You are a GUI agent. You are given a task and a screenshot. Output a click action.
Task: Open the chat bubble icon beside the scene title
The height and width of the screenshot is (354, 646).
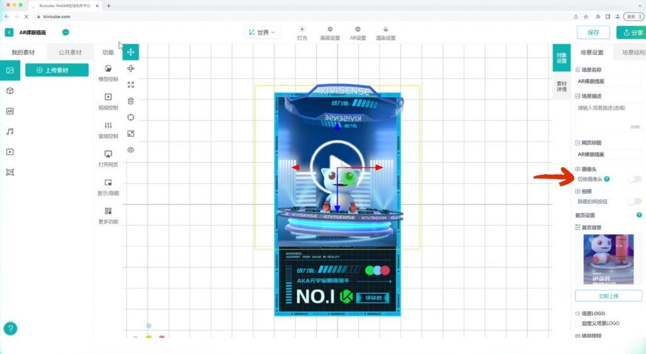(x=66, y=33)
